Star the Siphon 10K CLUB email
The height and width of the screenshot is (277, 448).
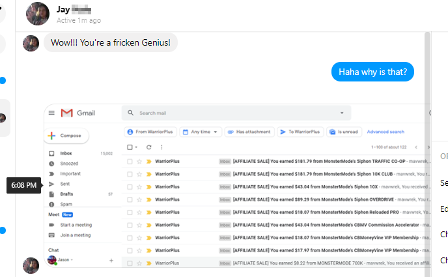(x=139, y=174)
